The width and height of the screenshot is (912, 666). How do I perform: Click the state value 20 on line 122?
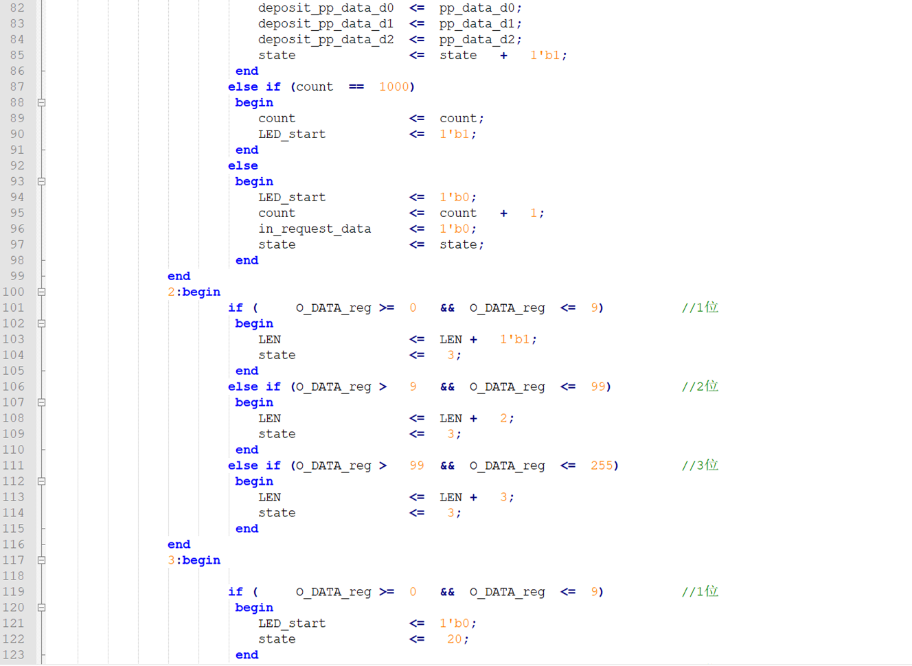pyautogui.click(x=454, y=639)
